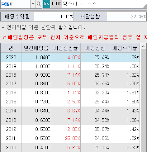Click the 5.00% growth rate cell
Screen dimensions: 147x152
[66, 84]
